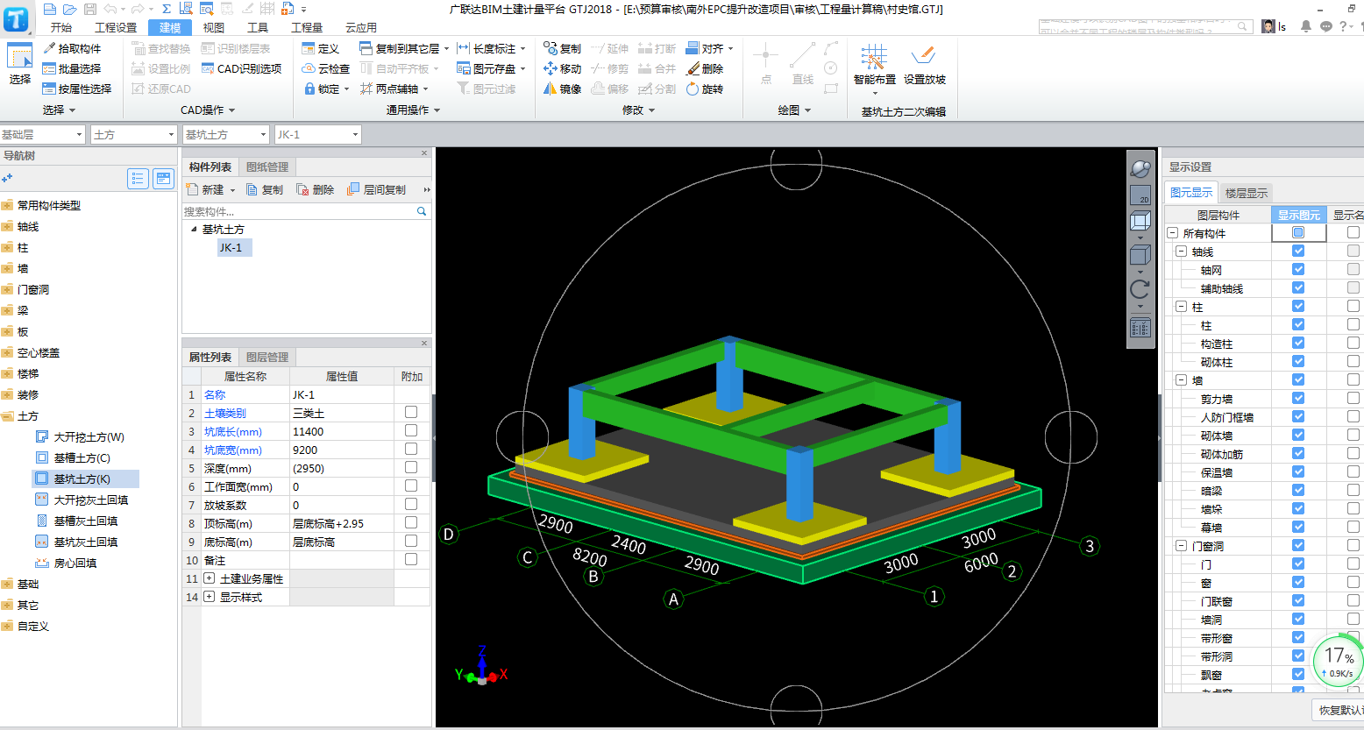
Task: Switch to 图纸管理 tab
Action: [267, 167]
